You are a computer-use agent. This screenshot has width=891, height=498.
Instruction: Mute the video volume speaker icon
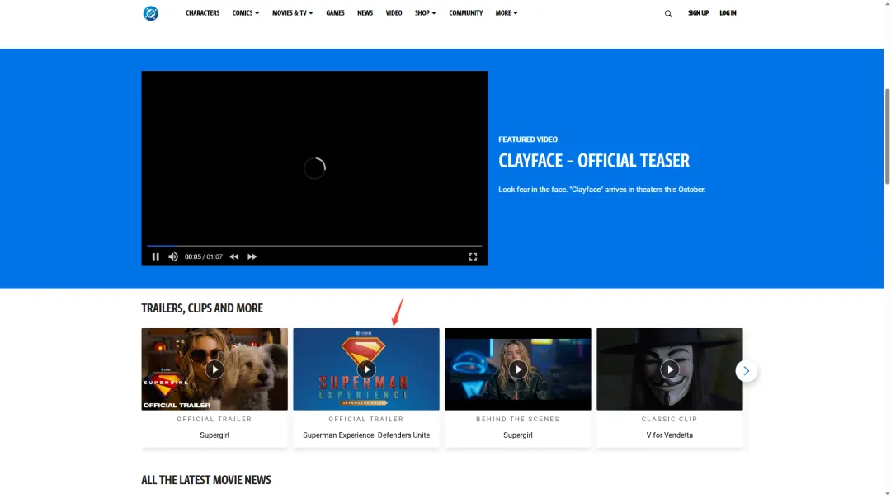(x=172, y=256)
